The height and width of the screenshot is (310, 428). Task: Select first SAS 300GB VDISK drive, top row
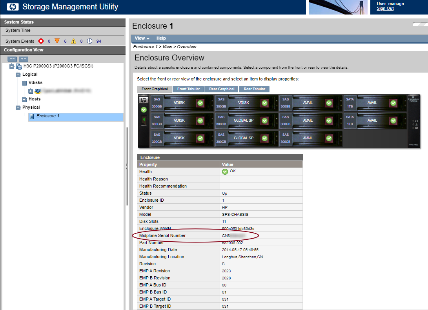pos(182,103)
